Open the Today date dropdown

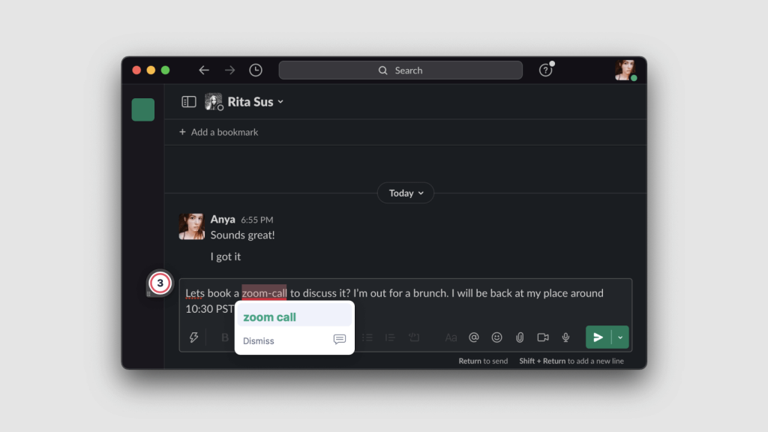click(x=405, y=193)
